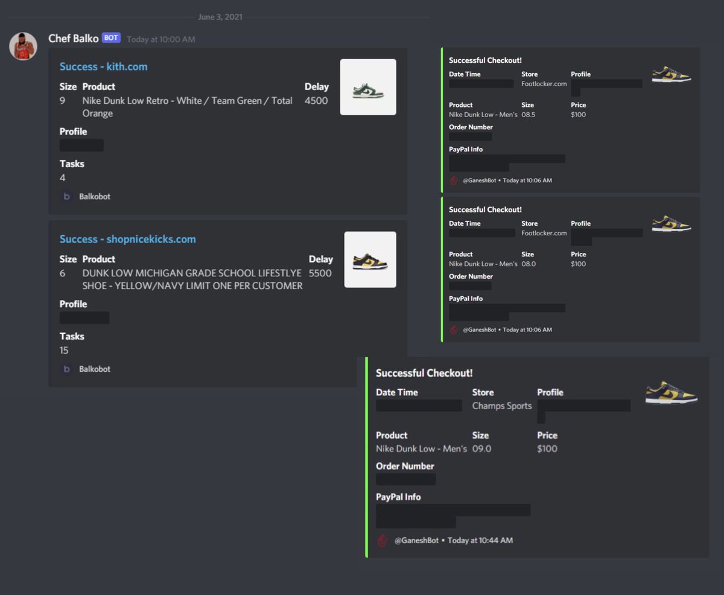Select the kith.com product name text
This screenshot has height=595, width=724.
[x=188, y=107]
